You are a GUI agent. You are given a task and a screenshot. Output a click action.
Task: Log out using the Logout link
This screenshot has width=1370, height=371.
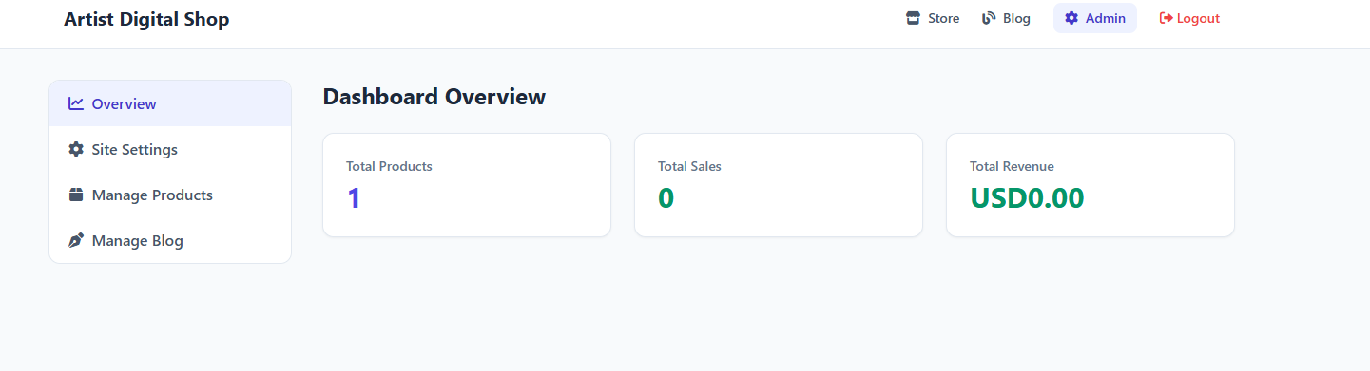pyautogui.click(x=1190, y=18)
